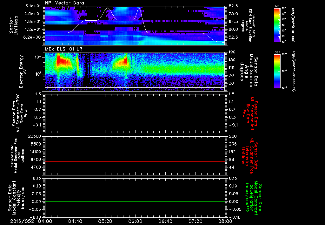Click the 06:40 time tick label

pos(165,221)
